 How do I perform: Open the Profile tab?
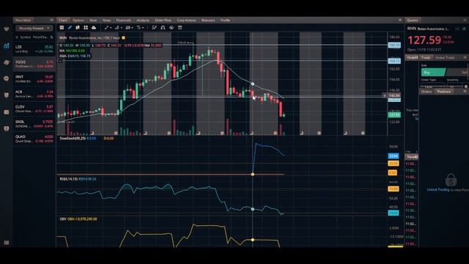point(225,20)
